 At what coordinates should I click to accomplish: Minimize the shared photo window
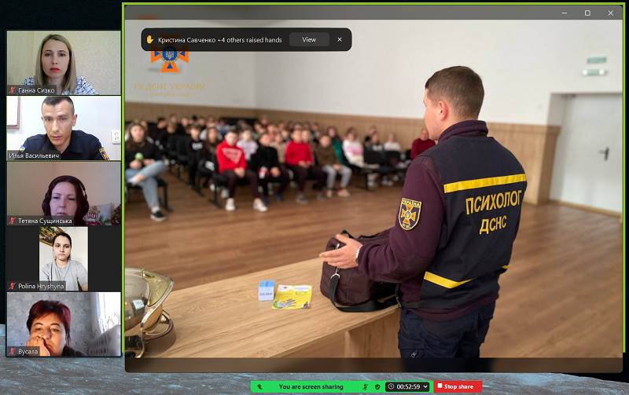[x=564, y=13]
